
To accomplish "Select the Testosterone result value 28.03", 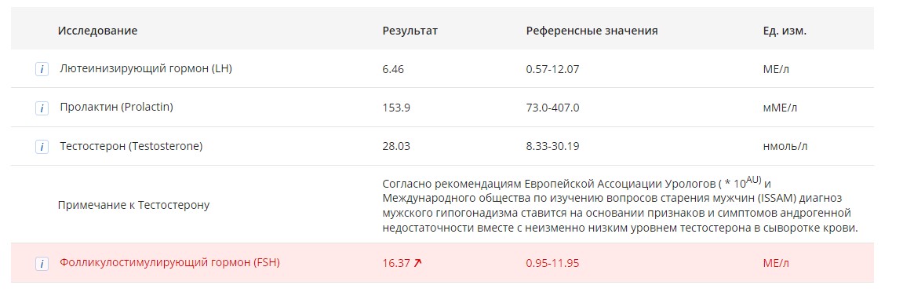I will [x=395, y=147].
